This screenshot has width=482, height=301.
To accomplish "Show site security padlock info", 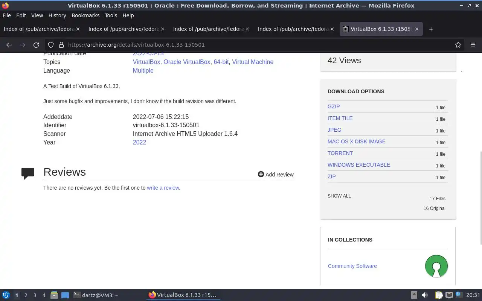I will click(x=61, y=45).
